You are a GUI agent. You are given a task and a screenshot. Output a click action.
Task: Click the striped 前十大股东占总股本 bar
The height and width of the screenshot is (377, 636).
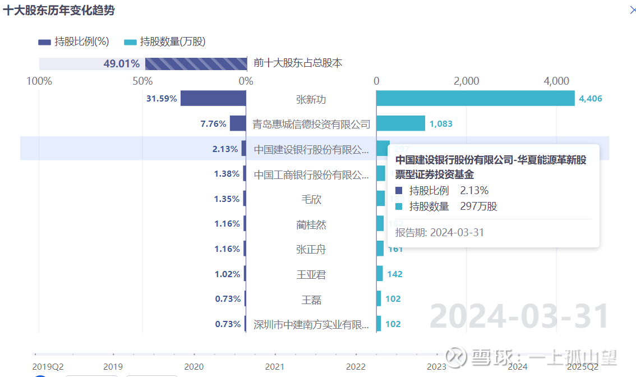196,64
